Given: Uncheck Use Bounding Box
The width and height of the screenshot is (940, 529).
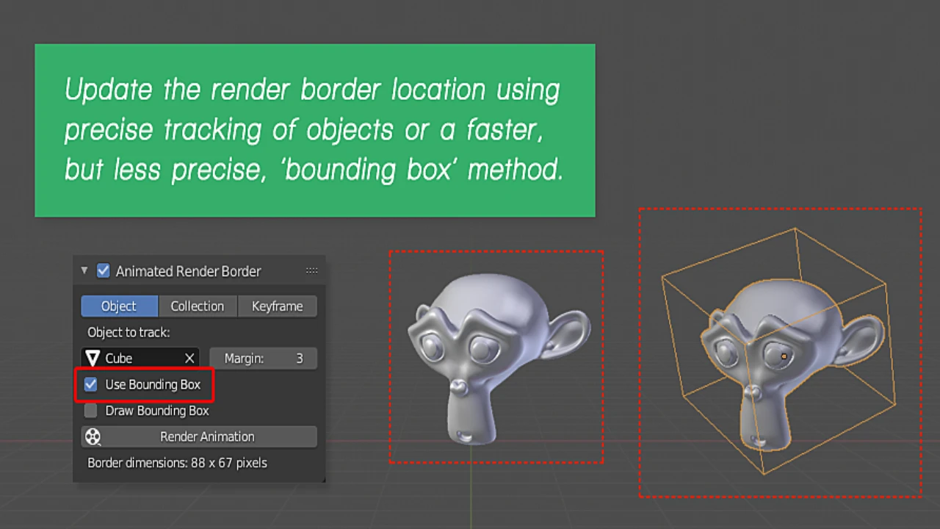Looking at the screenshot, I should click(91, 384).
